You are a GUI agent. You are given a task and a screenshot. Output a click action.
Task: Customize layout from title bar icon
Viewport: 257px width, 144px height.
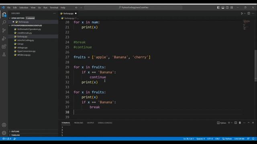pyautogui.click(x=232, y=8)
